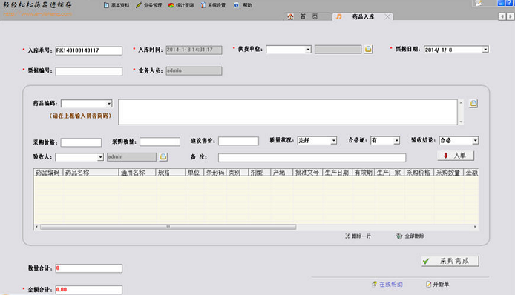Click the 票据编号 input field

[89, 72]
